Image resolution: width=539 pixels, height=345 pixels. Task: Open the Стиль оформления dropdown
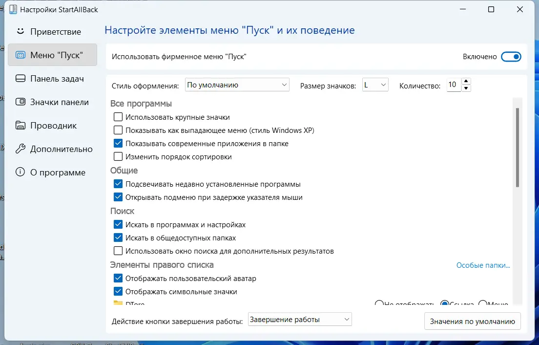tap(237, 84)
